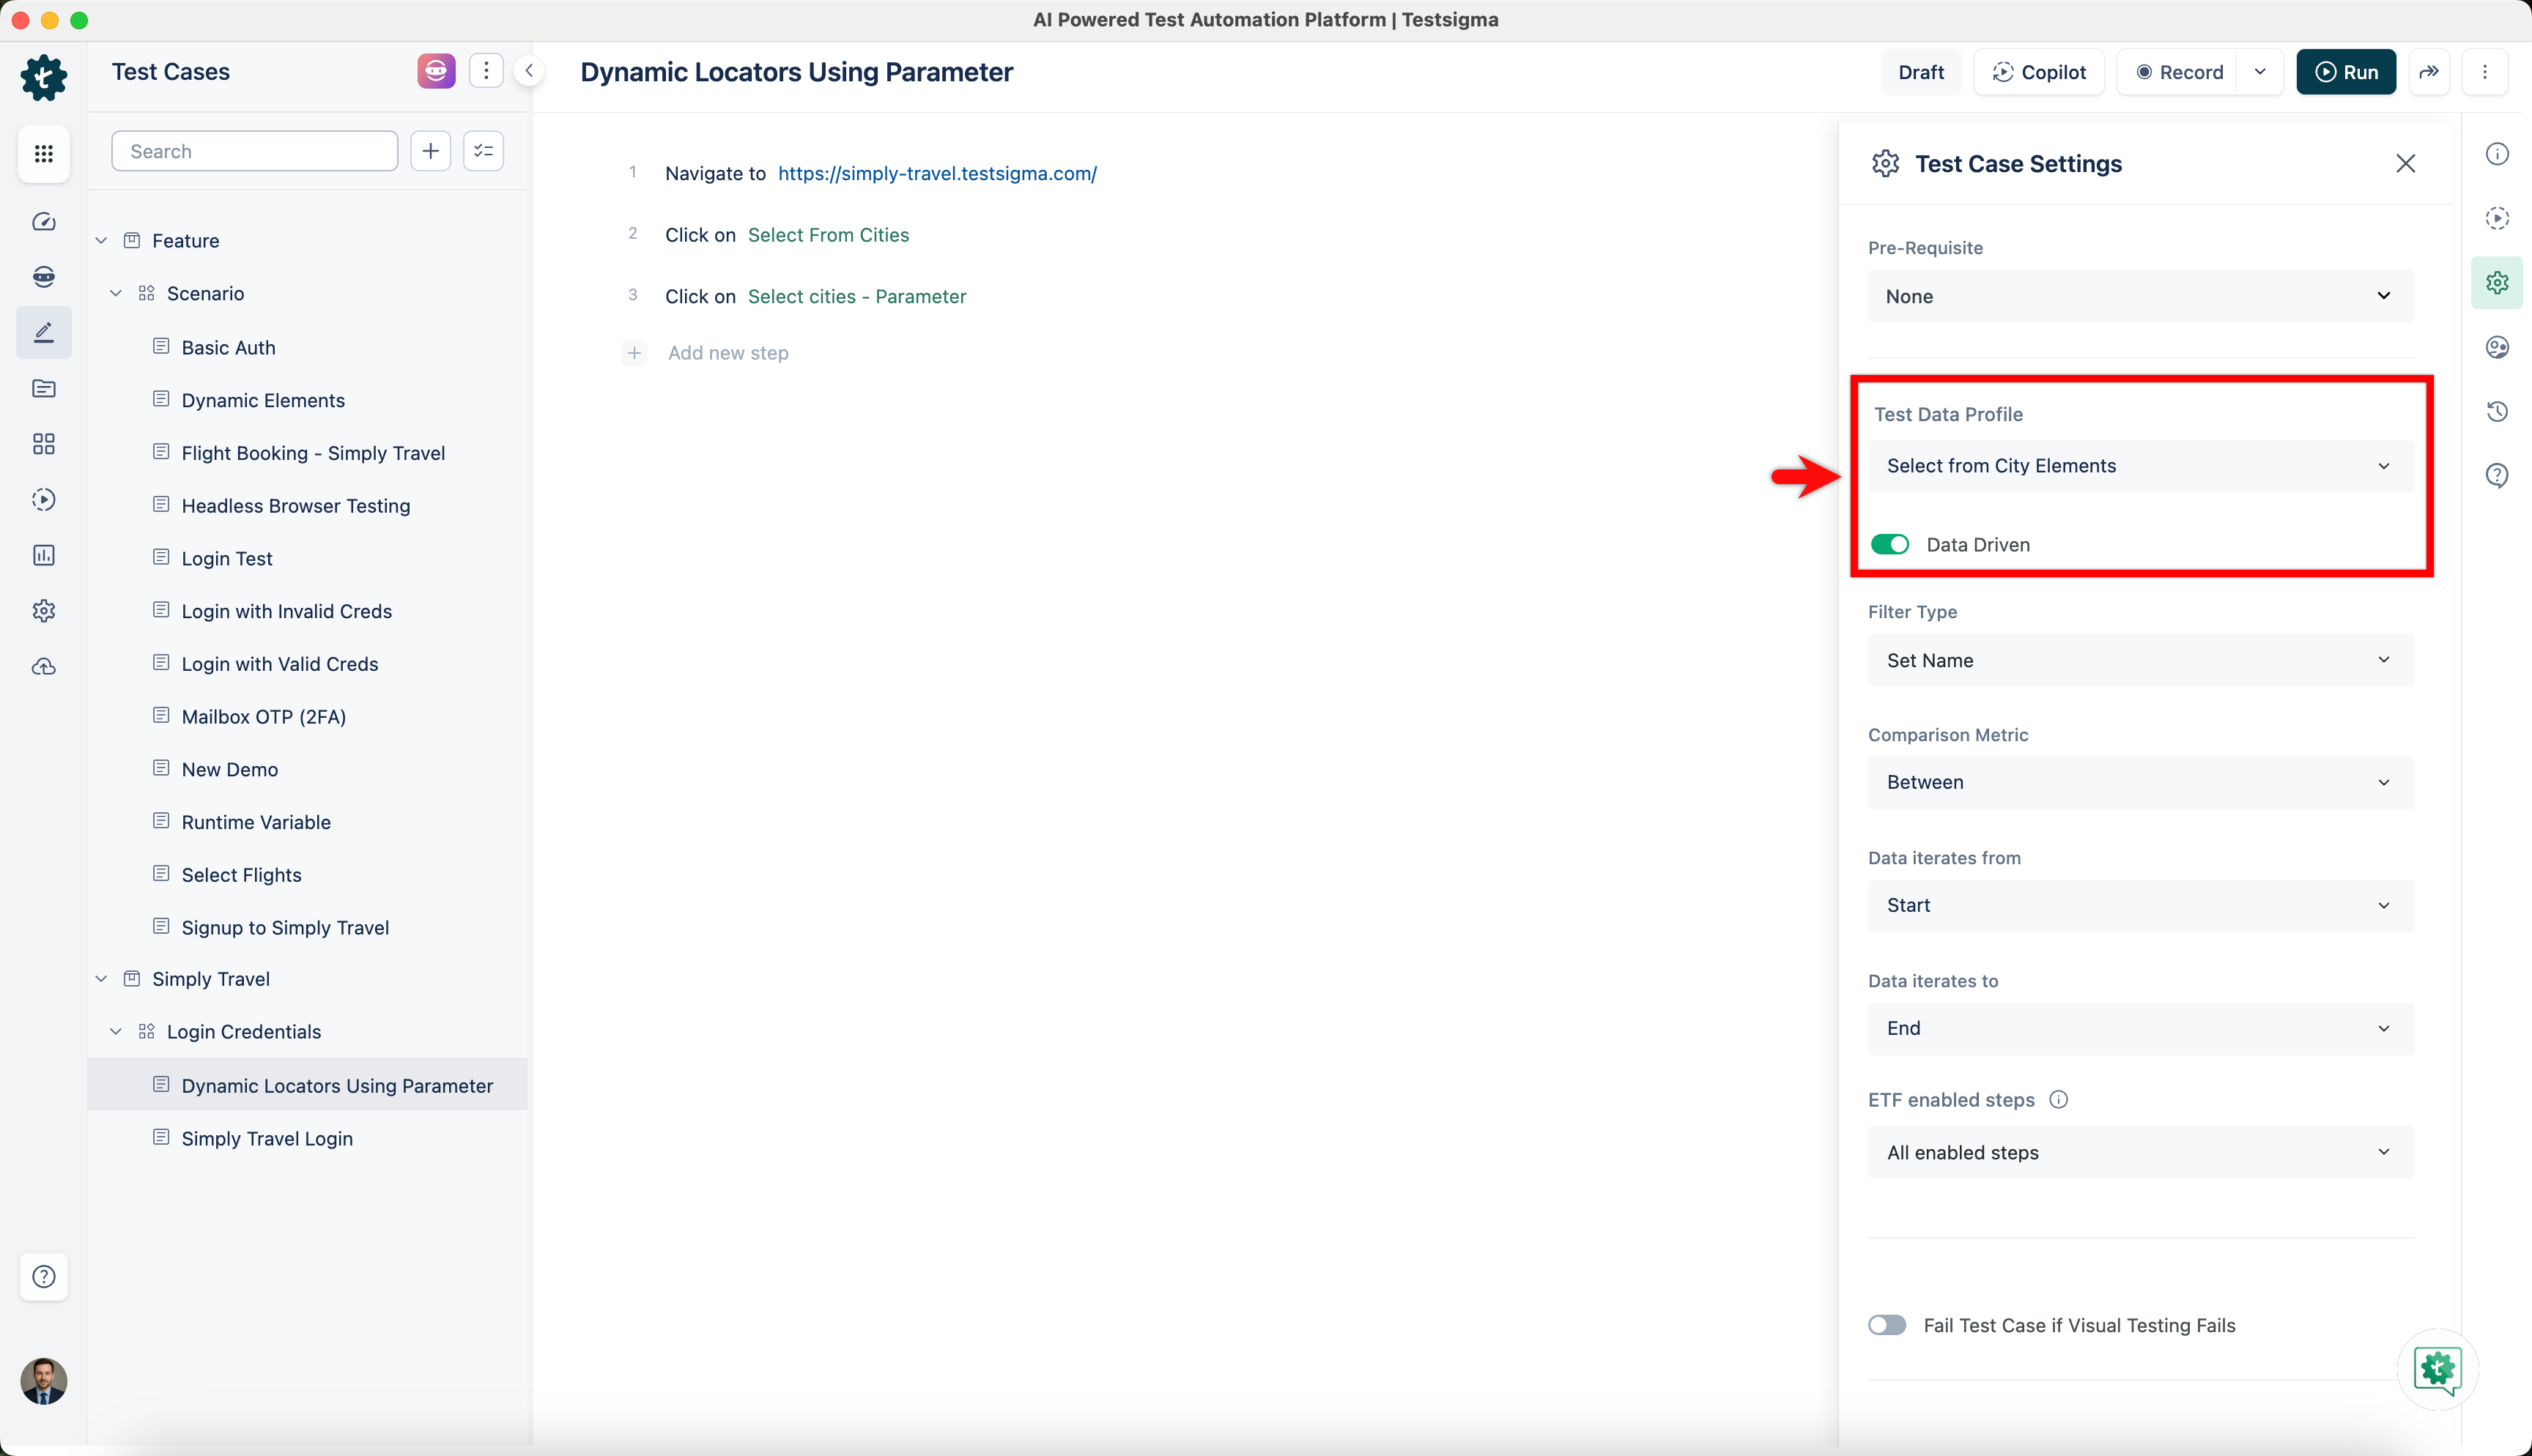
Task: Open the four-squares icon in sidebar
Action: point(43,444)
